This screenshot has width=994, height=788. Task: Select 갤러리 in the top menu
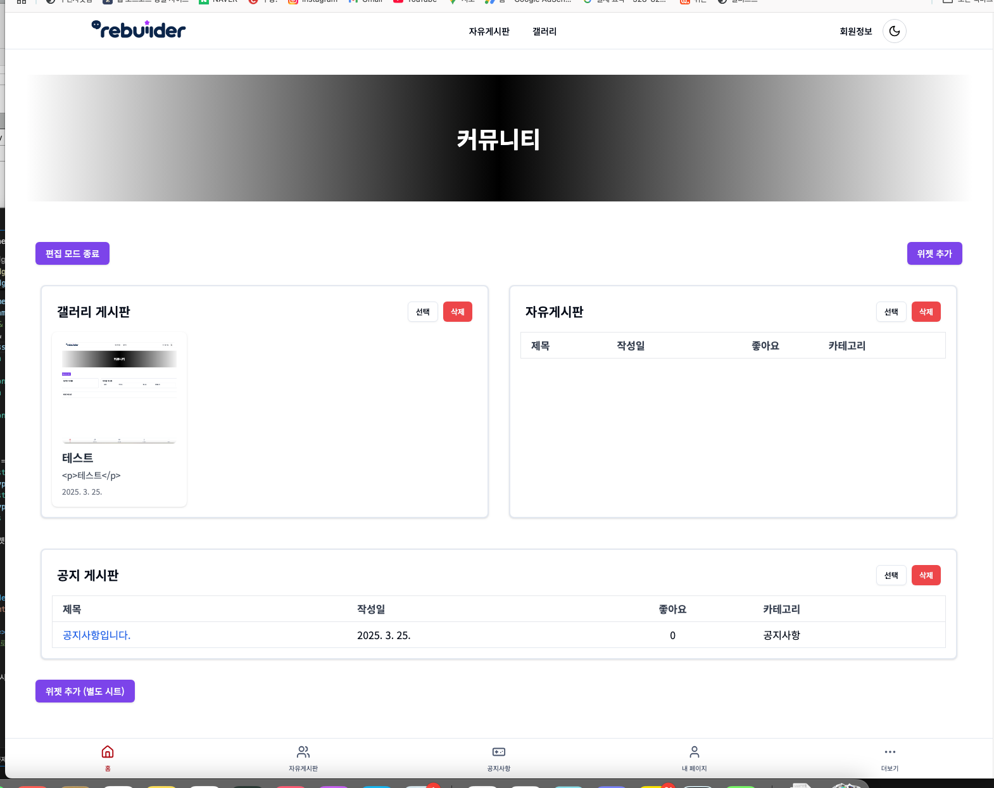coord(544,31)
